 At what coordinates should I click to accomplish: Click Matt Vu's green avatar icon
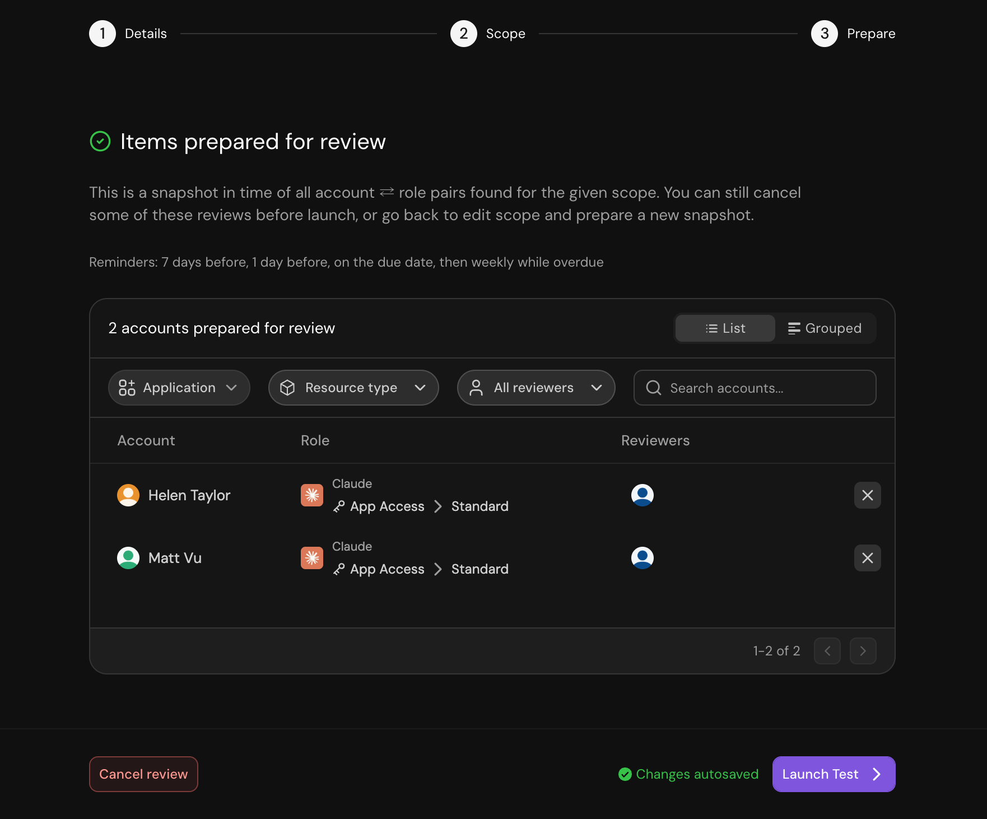(128, 558)
